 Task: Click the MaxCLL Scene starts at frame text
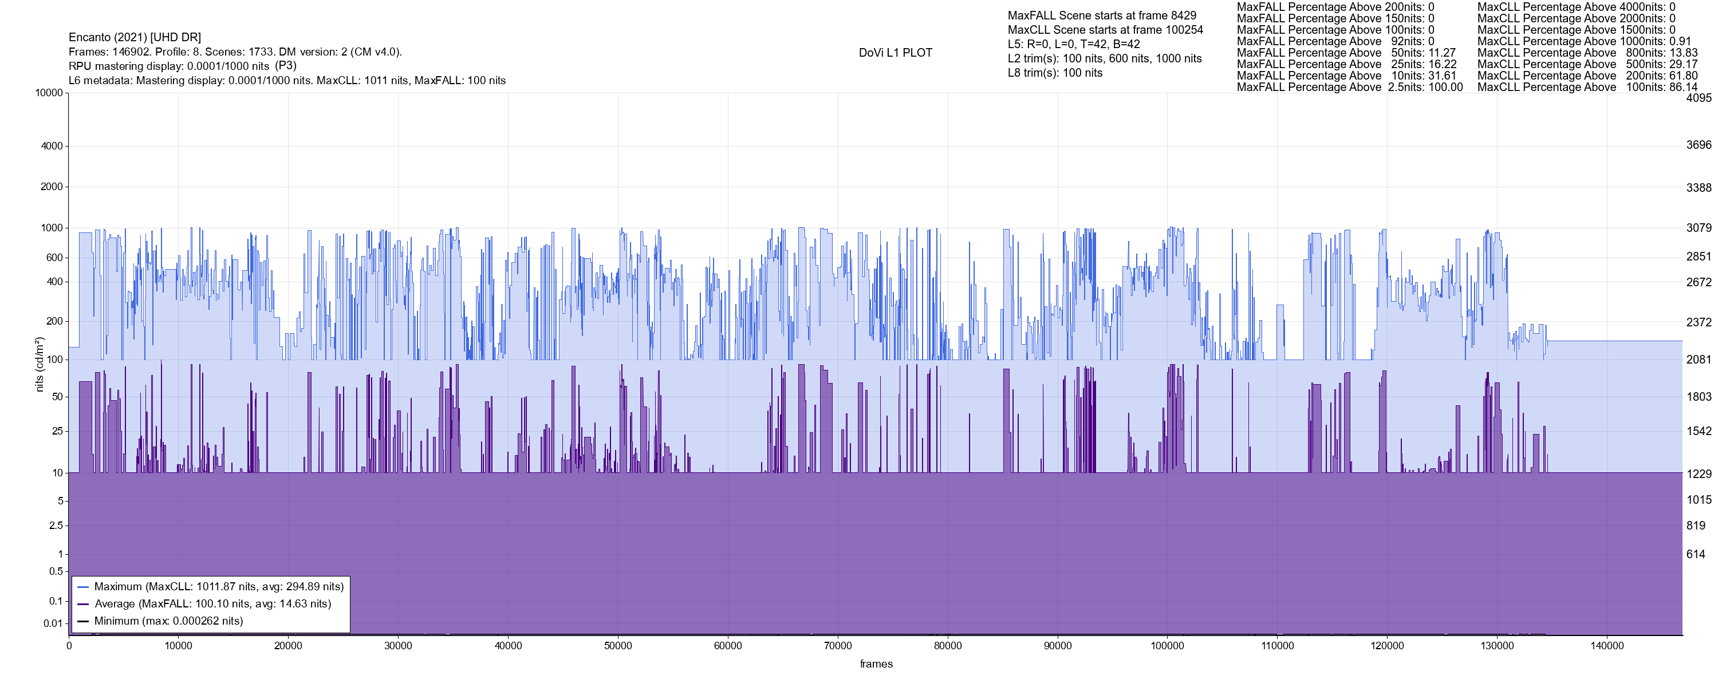1105,30
